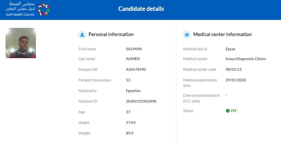Click the medical center code 08/01/13
281x144 pixels.
pyautogui.click(x=233, y=69)
